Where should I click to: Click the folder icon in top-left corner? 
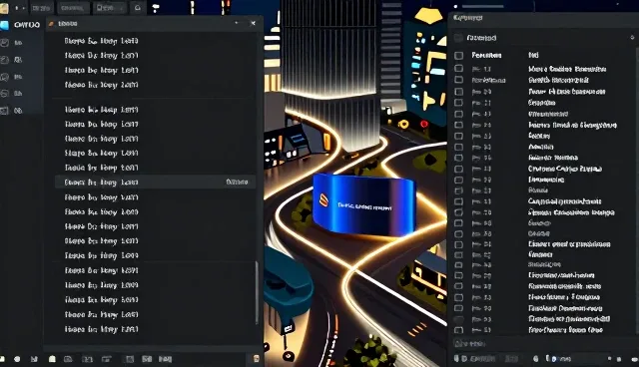pyautogui.click(x=4, y=8)
